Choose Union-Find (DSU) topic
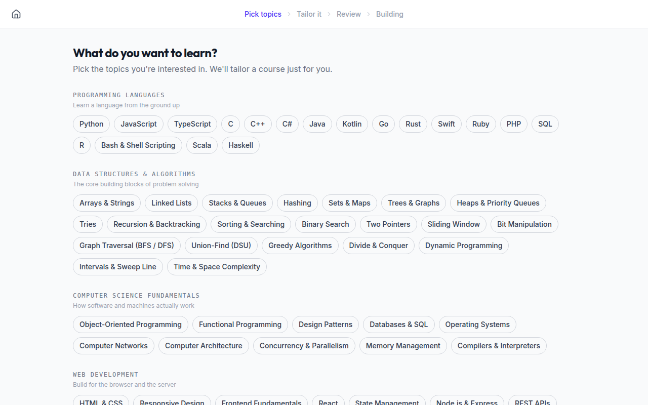Screen dimensions: 648x405 click(221, 246)
